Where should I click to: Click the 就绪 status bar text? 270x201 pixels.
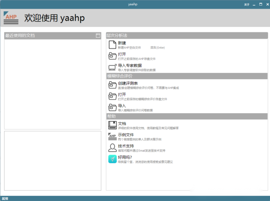click(5, 199)
